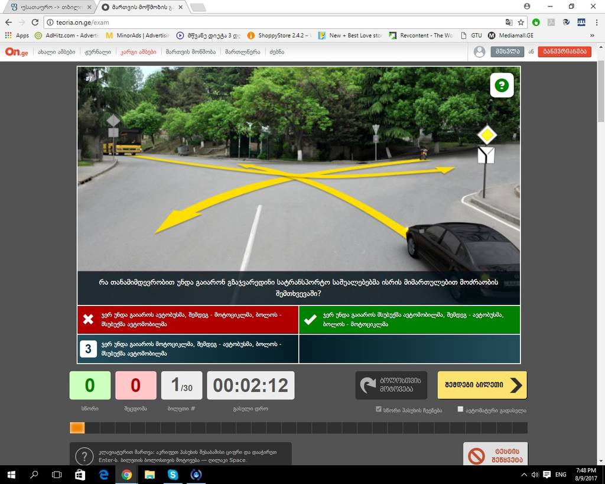
Task: Open the ძებნა search menu item
Action: (x=277, y=52)
